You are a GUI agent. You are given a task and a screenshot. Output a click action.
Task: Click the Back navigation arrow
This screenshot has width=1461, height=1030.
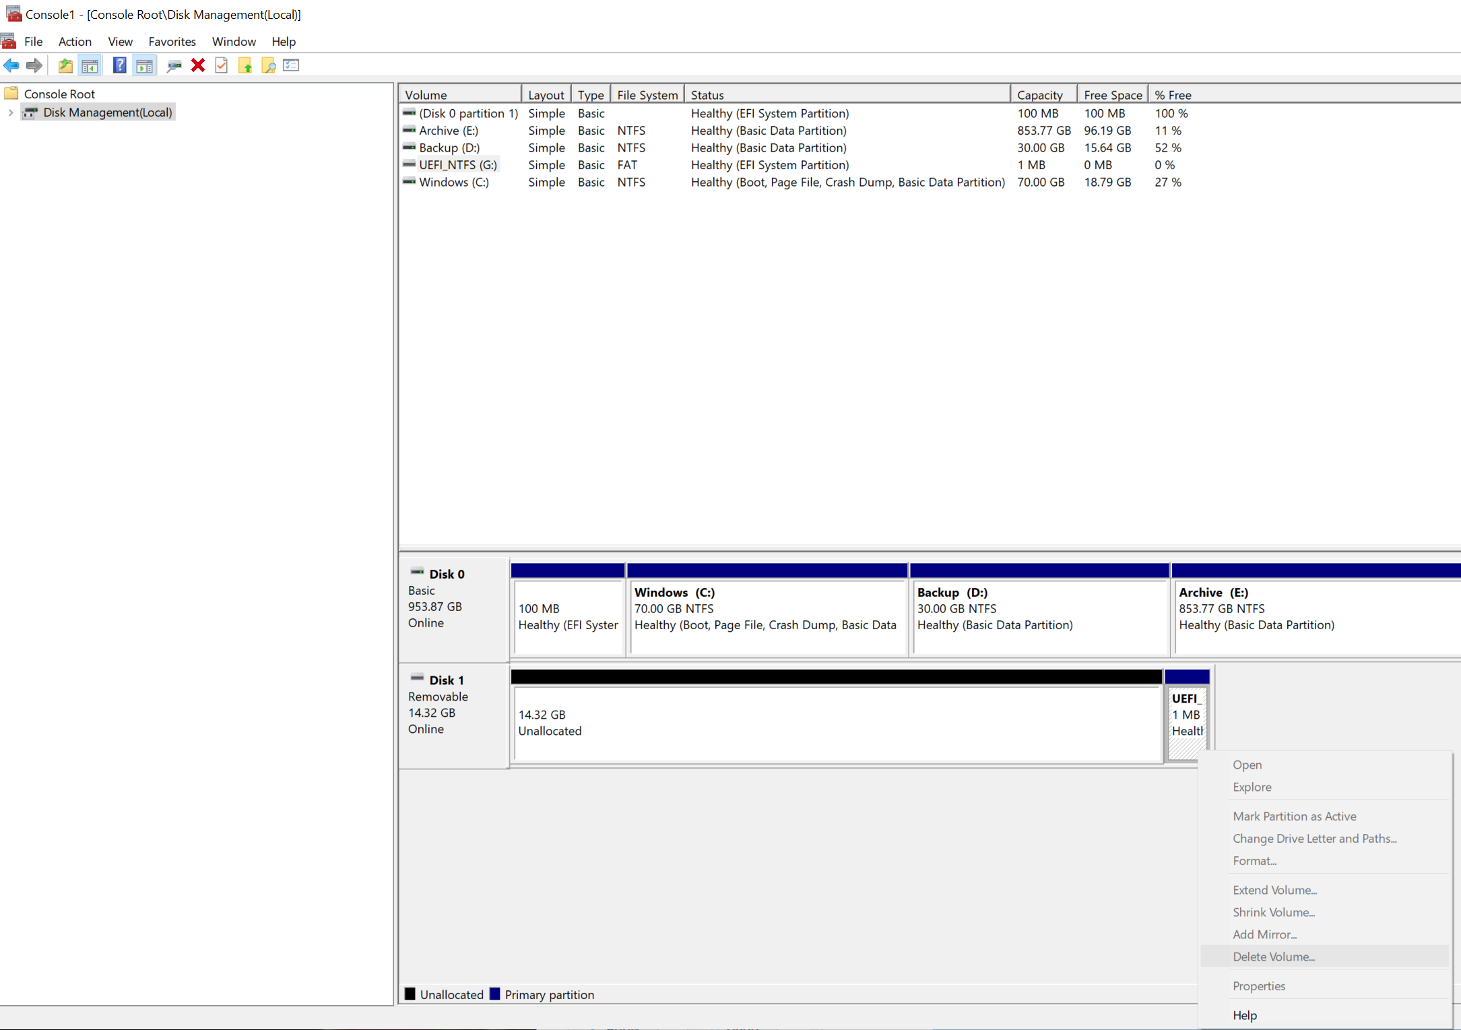coord(11,65)
